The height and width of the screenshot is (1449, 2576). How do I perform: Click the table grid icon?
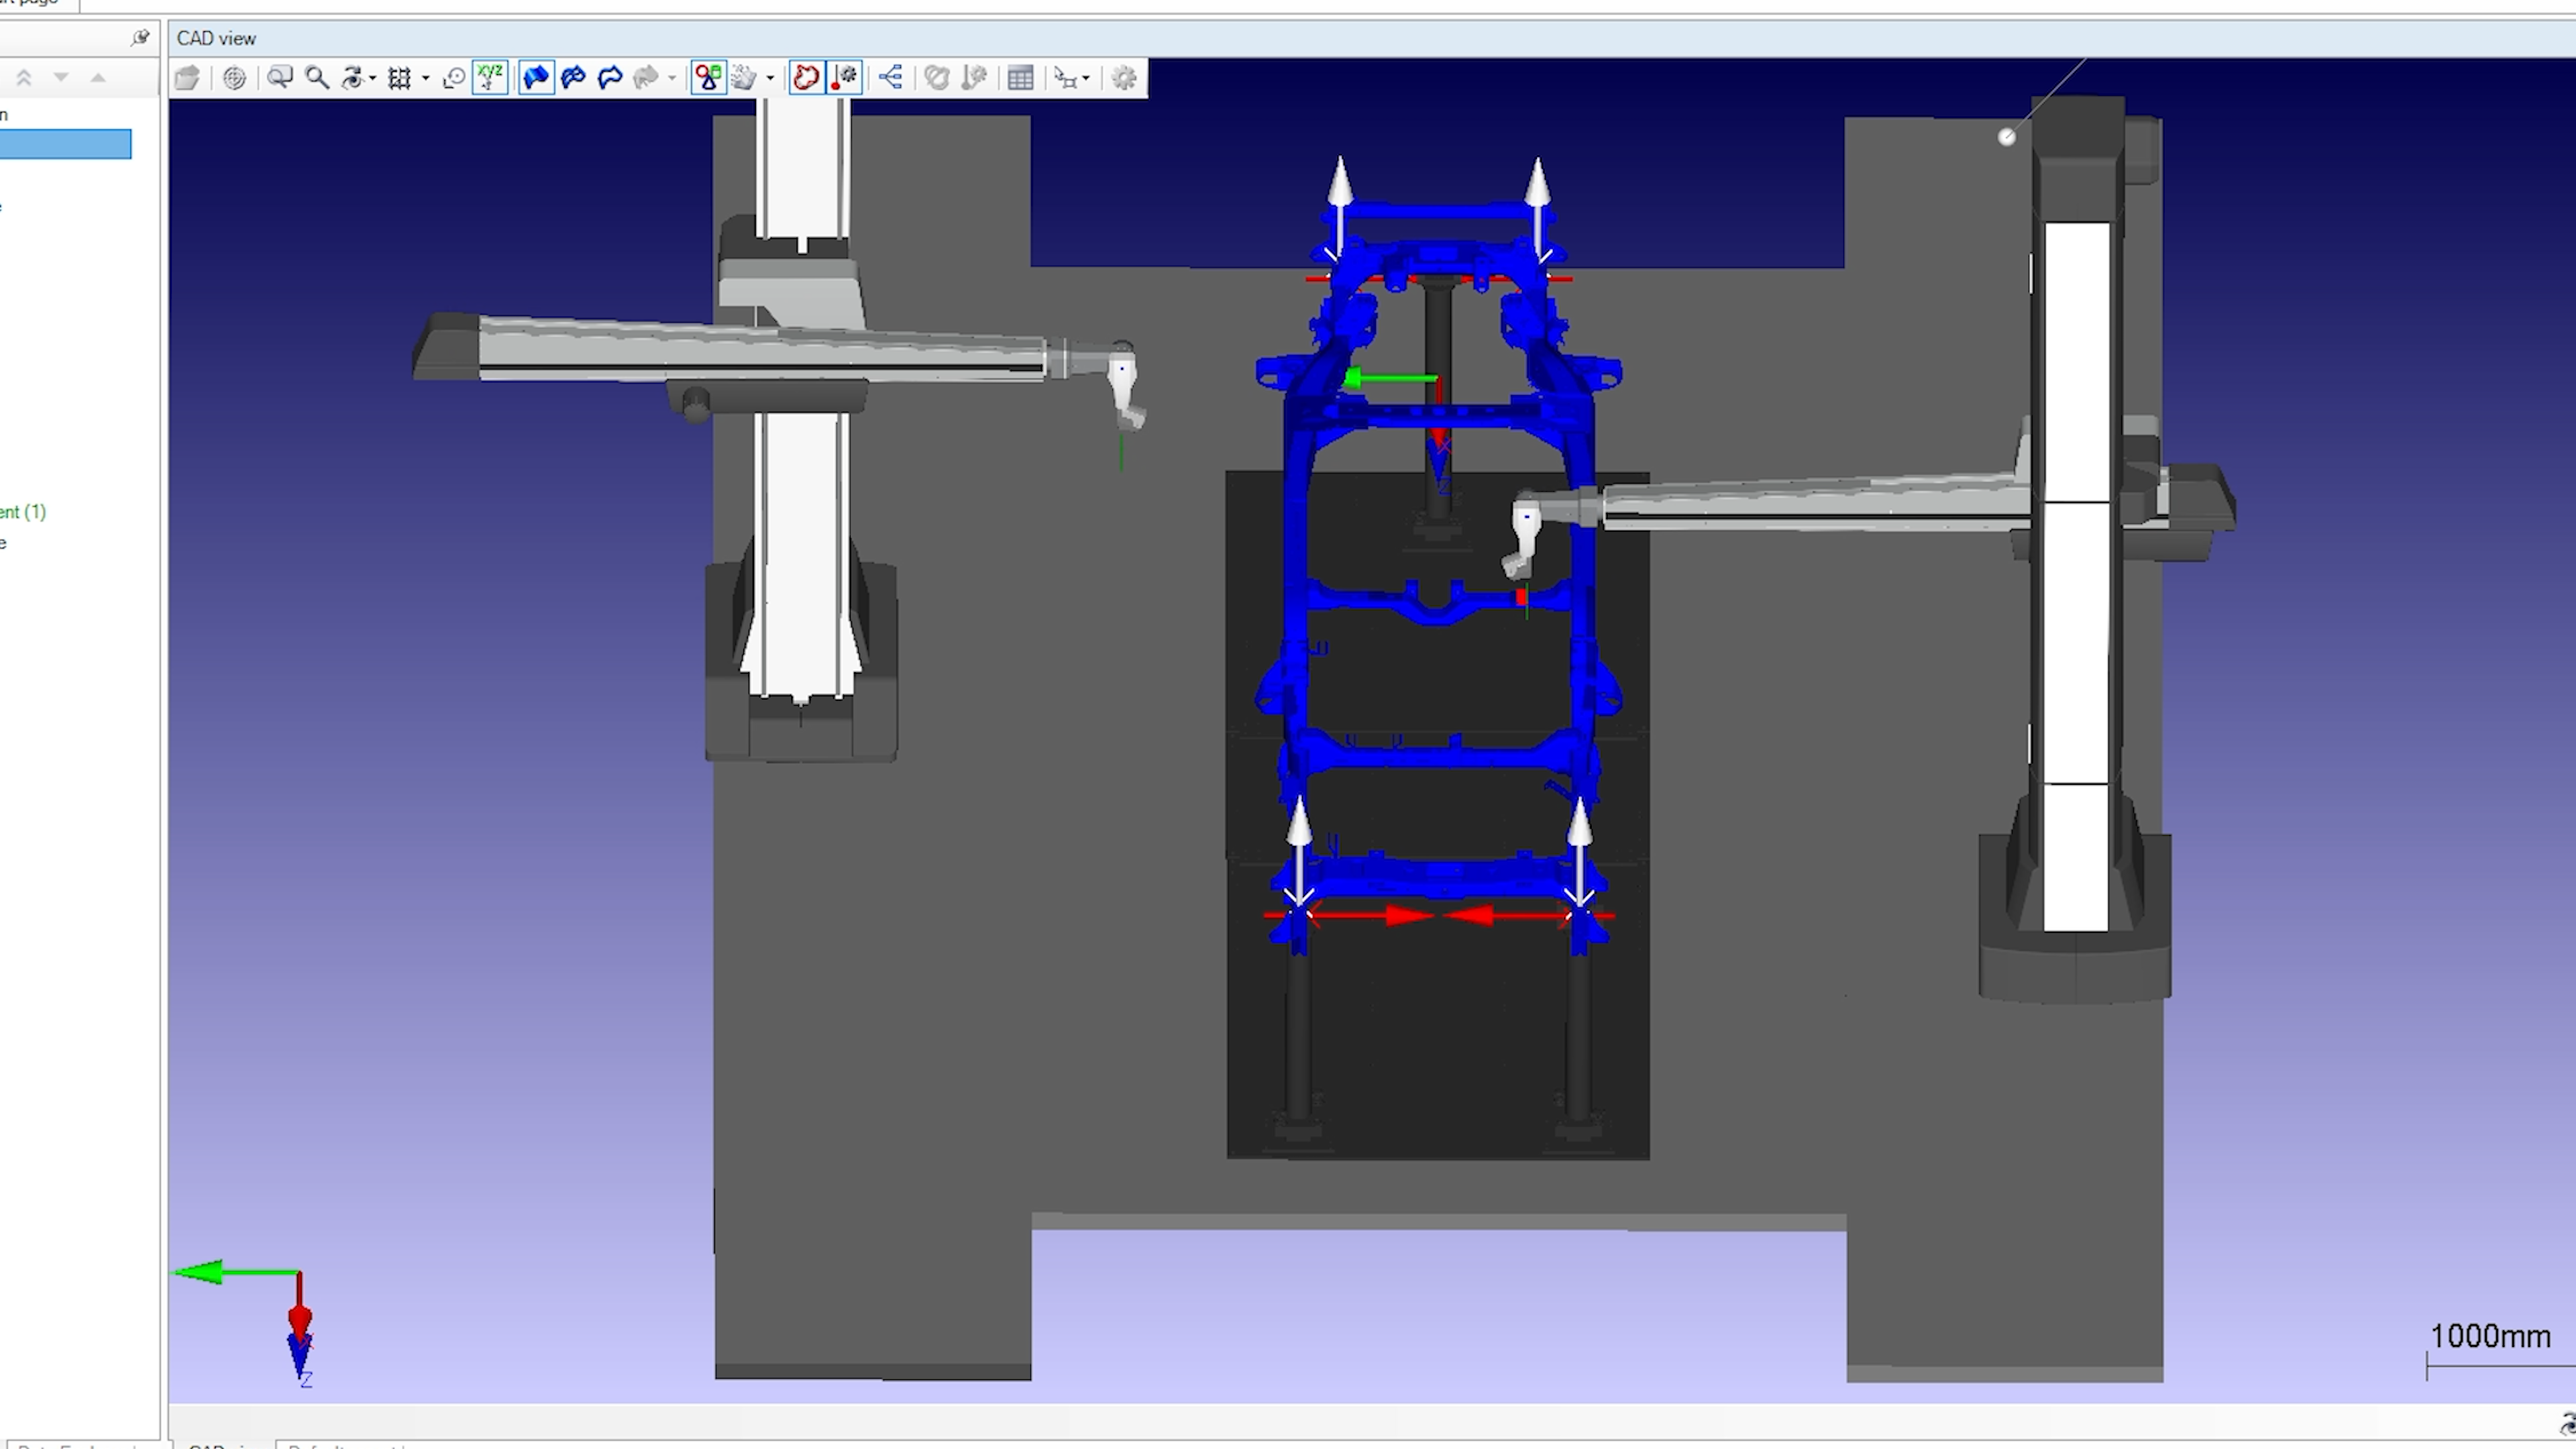pyautogui.click(x=1020, y=78)
